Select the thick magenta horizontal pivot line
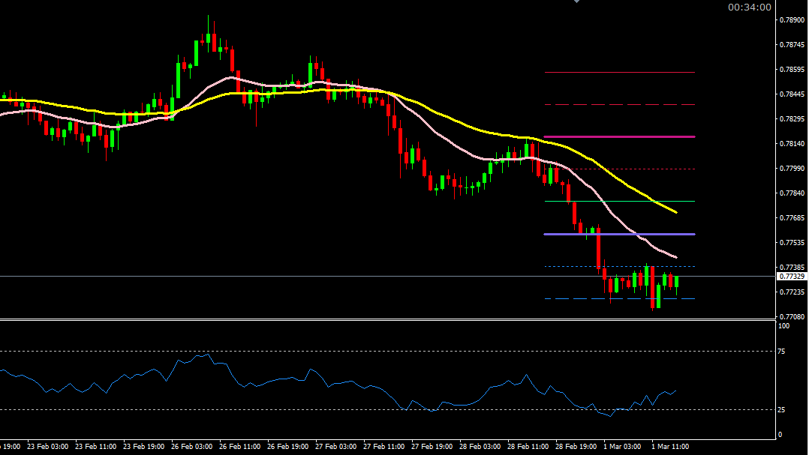This screenshot has height=455, width=809. click(x=620, y=137)
